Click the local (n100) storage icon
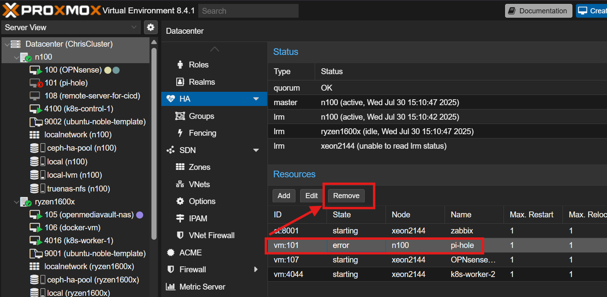Viewport: 607px width, 297px height. (37, 162)
